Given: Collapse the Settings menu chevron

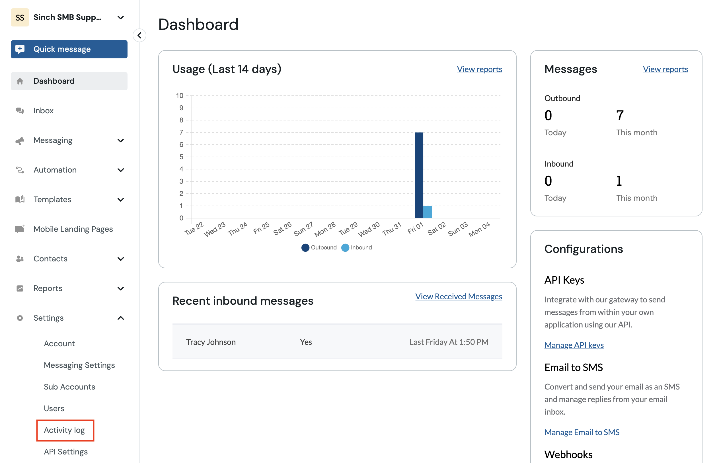Looking at the screenshot, I should (121, 318).
